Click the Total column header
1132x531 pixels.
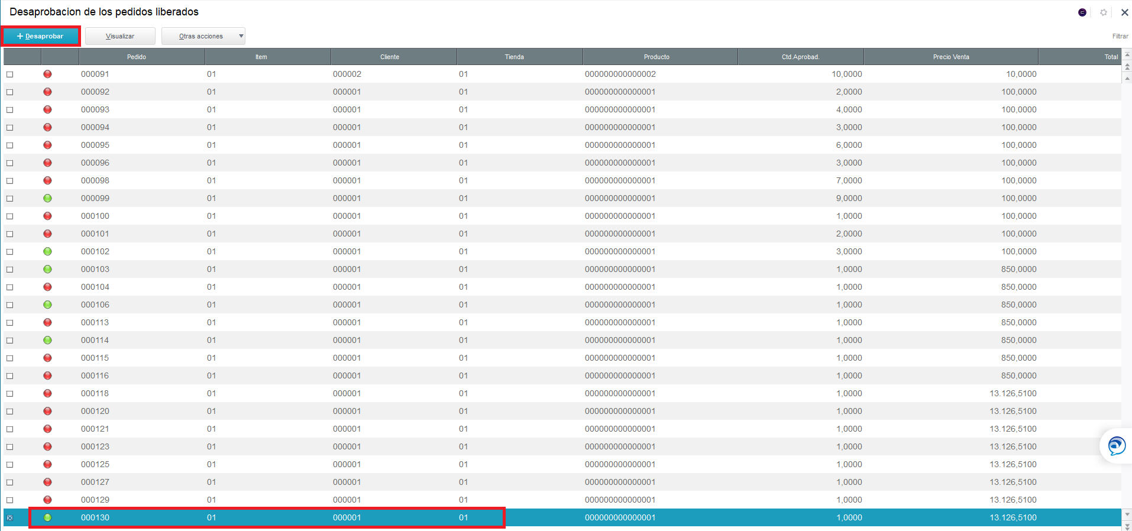[1079, 57]
